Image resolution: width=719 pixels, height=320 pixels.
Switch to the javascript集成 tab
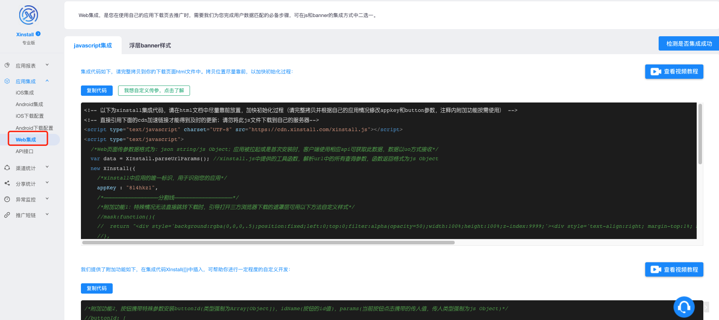coord(93,45)
